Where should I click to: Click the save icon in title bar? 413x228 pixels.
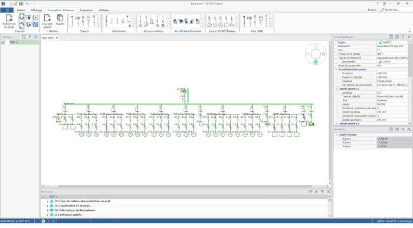pyautogui.click(x=20, y=4)
